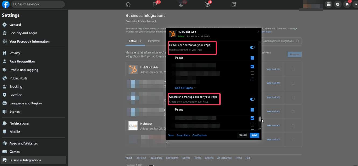This screenshot has height=166, width=358.
Task: Open the Cookies footer link
Action: coord(209,158)
